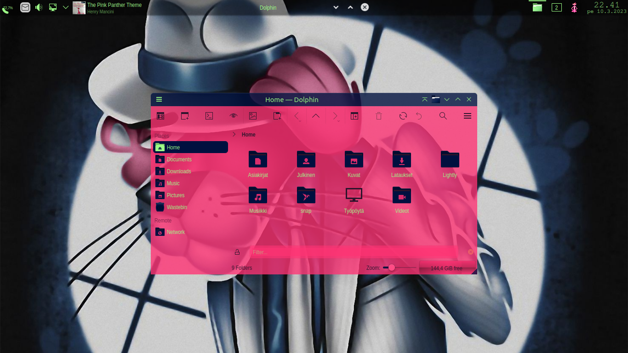Open Documents in Places panel
This screenshot has width=628, height=353.
[191, 159]
